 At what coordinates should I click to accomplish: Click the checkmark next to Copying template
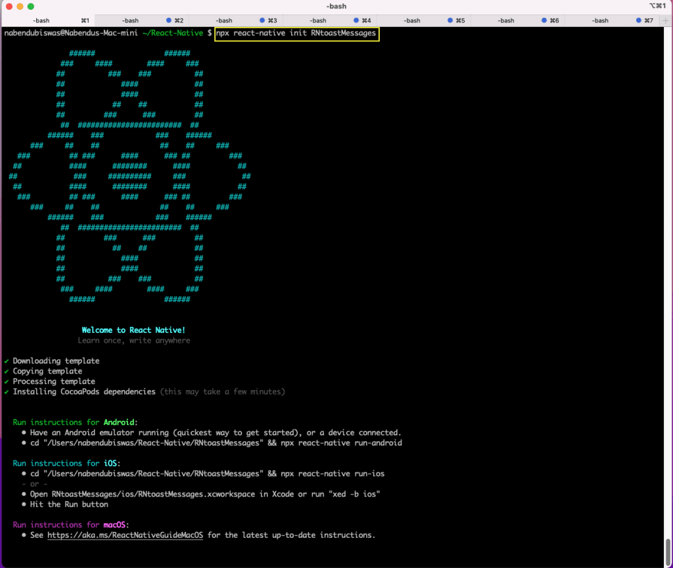coord(6,371)
